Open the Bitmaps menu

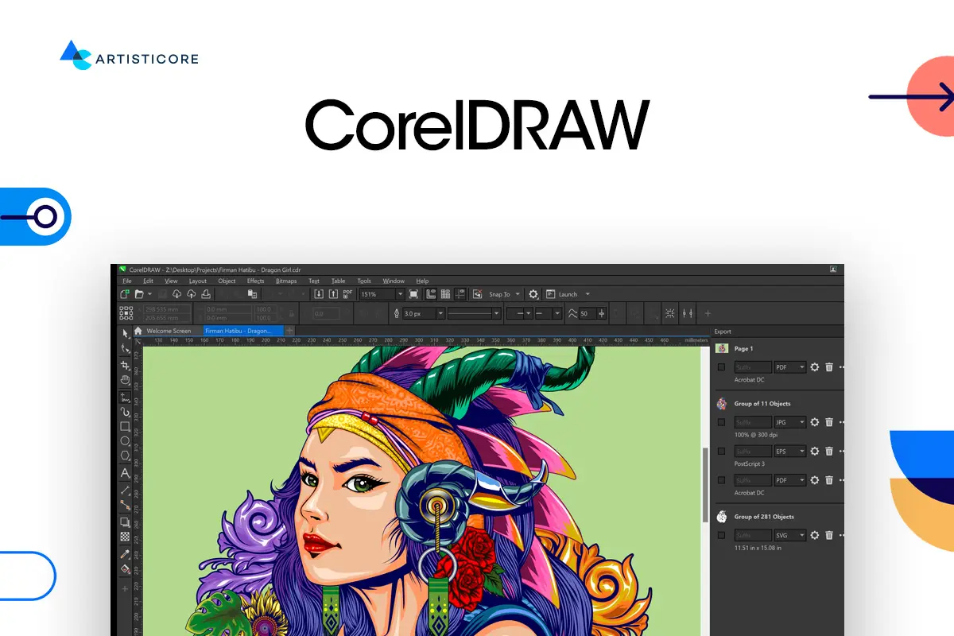[285, 281]
